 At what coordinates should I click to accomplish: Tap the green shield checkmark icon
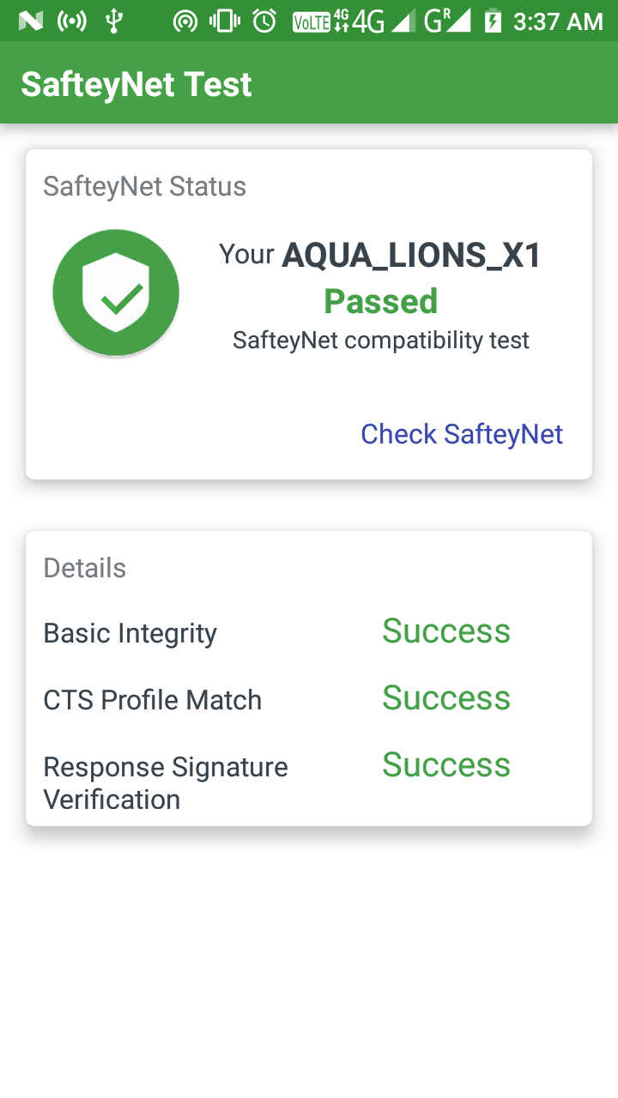pyautogui.click(x=116, y=293)
